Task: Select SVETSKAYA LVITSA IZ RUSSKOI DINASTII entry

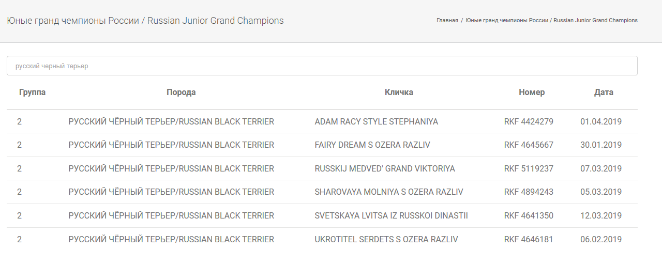Action: pos(391,216)
